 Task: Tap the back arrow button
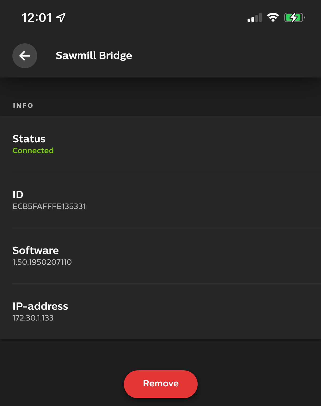click(x=25, y=56)
